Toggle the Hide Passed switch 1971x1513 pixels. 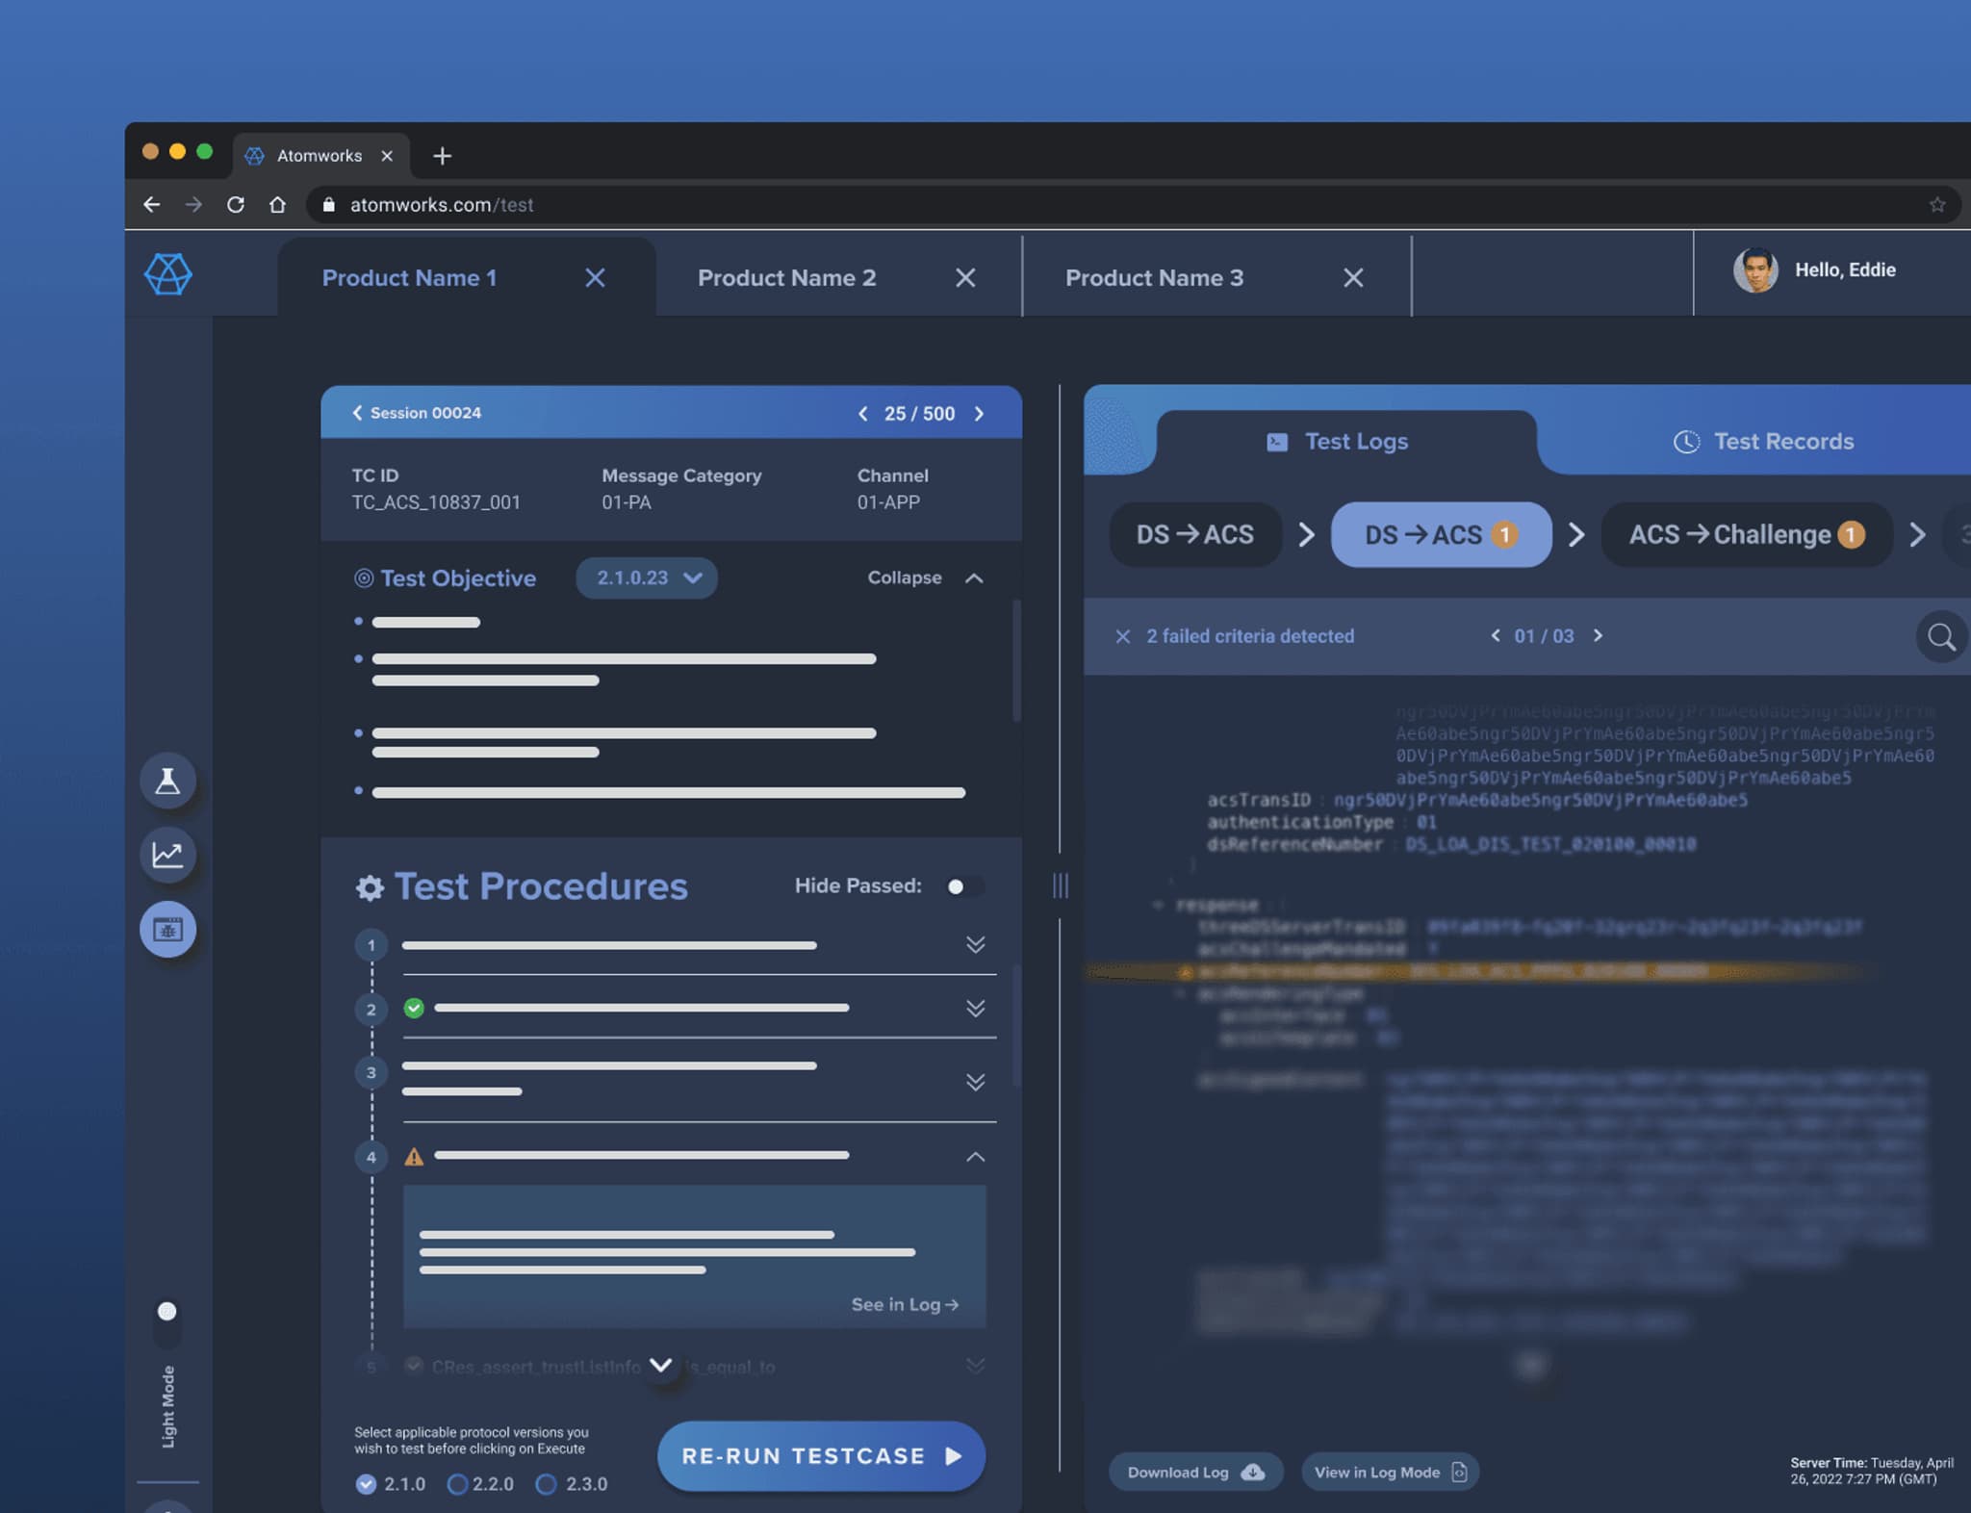tap(964, 886)
